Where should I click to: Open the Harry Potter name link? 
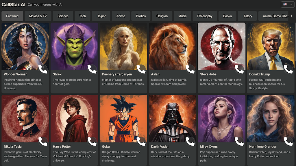pyautogui.click(x=62, y=146)
